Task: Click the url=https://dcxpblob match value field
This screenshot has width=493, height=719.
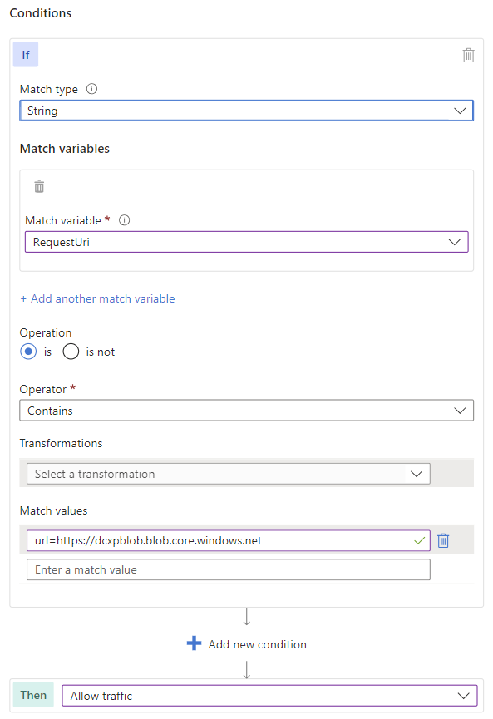Action: tap(229, 540)
